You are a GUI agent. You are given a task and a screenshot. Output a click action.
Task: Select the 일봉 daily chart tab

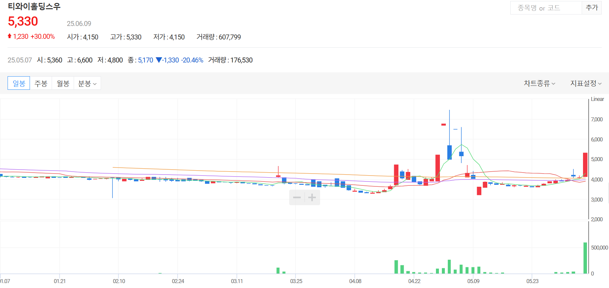pos(19,83)
